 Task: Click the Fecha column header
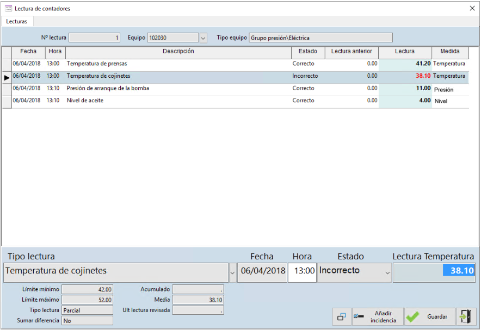point(28,52)
